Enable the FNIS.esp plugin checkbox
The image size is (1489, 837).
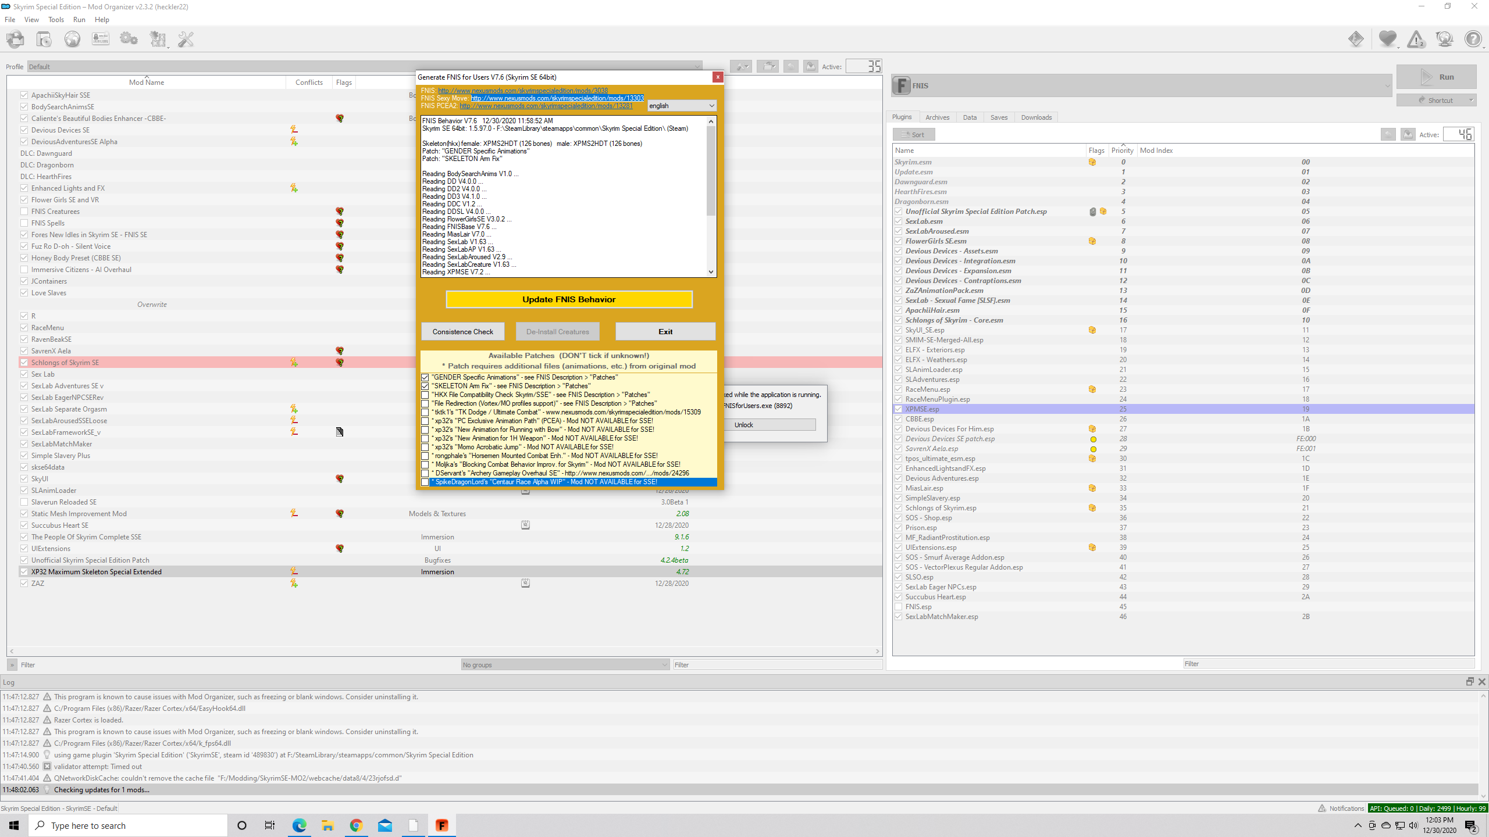tap(899, 607)
